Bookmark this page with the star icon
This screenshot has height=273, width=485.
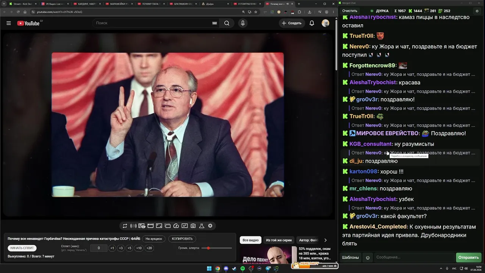pos(256,12)
